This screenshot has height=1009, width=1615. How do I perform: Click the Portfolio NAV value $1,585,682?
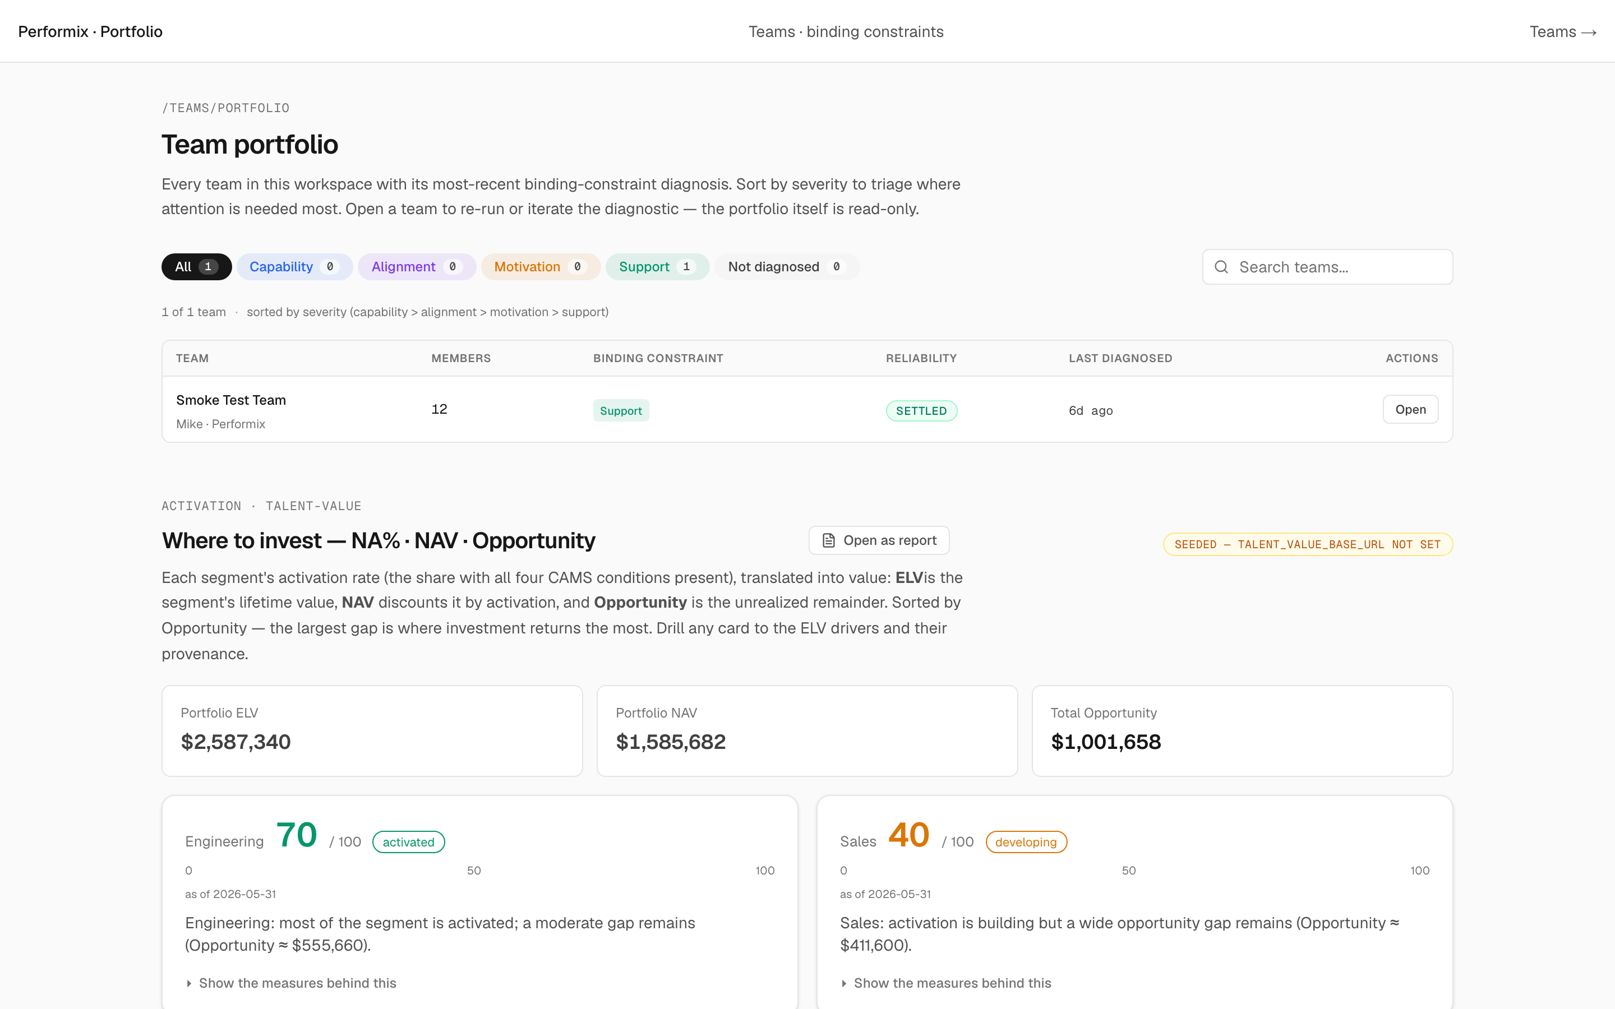point(670,742)
